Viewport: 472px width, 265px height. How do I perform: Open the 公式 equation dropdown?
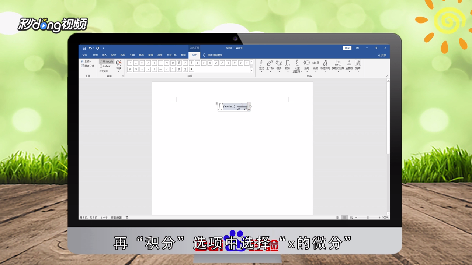pyautogui.click(x=86, y=61)
